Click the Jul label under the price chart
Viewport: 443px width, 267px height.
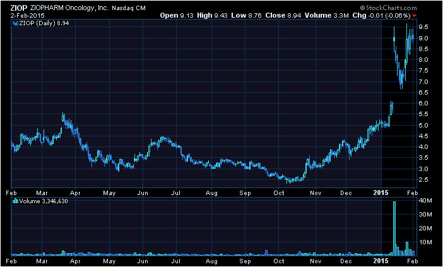tap(176, 193)
